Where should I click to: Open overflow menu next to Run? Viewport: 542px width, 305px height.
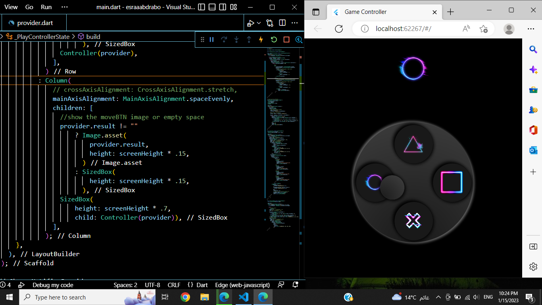65,7
